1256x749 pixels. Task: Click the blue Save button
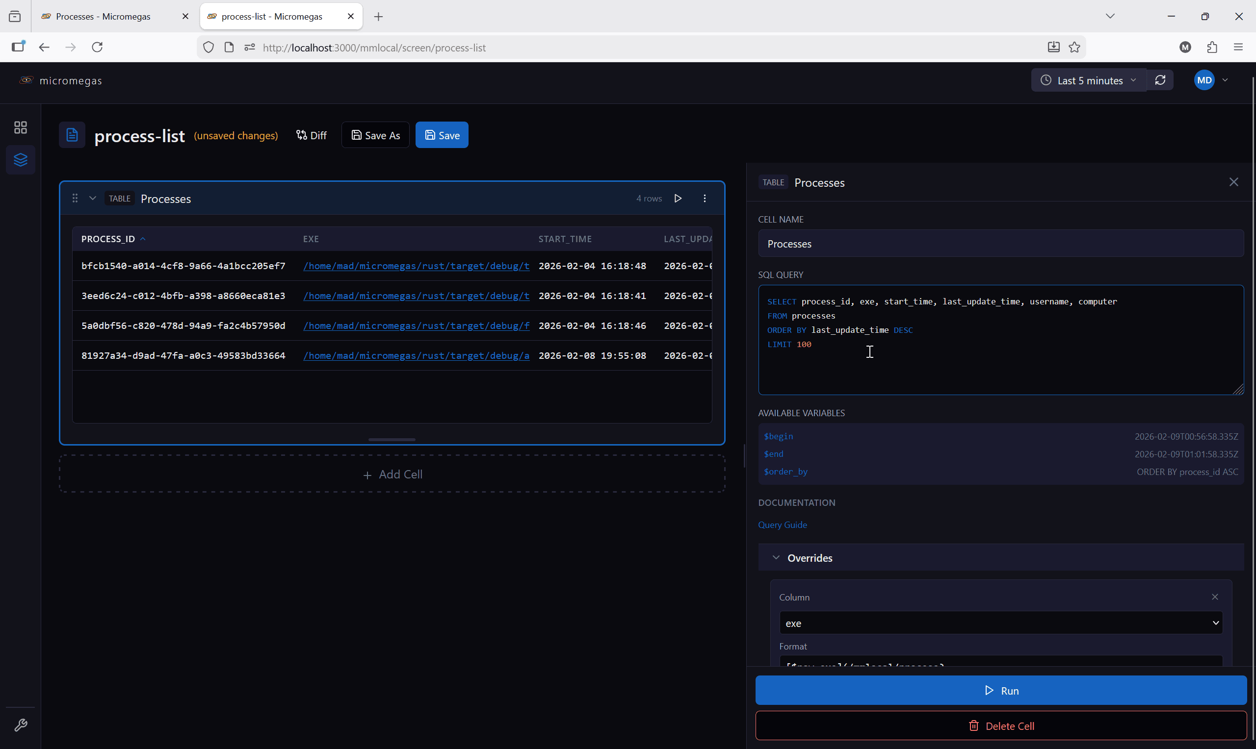(442, 135)
